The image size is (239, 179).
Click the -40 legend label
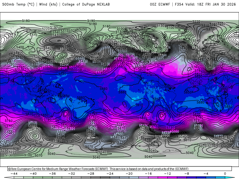(x=33, y=174)
